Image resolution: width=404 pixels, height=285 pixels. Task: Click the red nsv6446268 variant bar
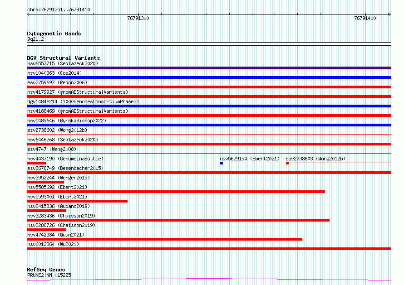click(209, 144)
